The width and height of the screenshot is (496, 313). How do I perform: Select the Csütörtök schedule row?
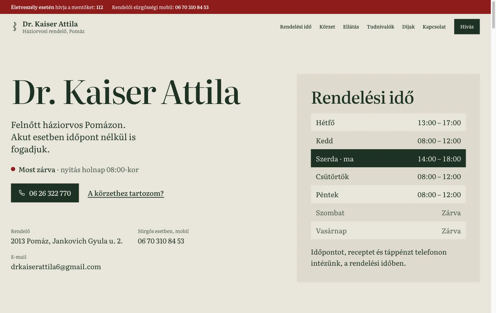pos(388,177)
